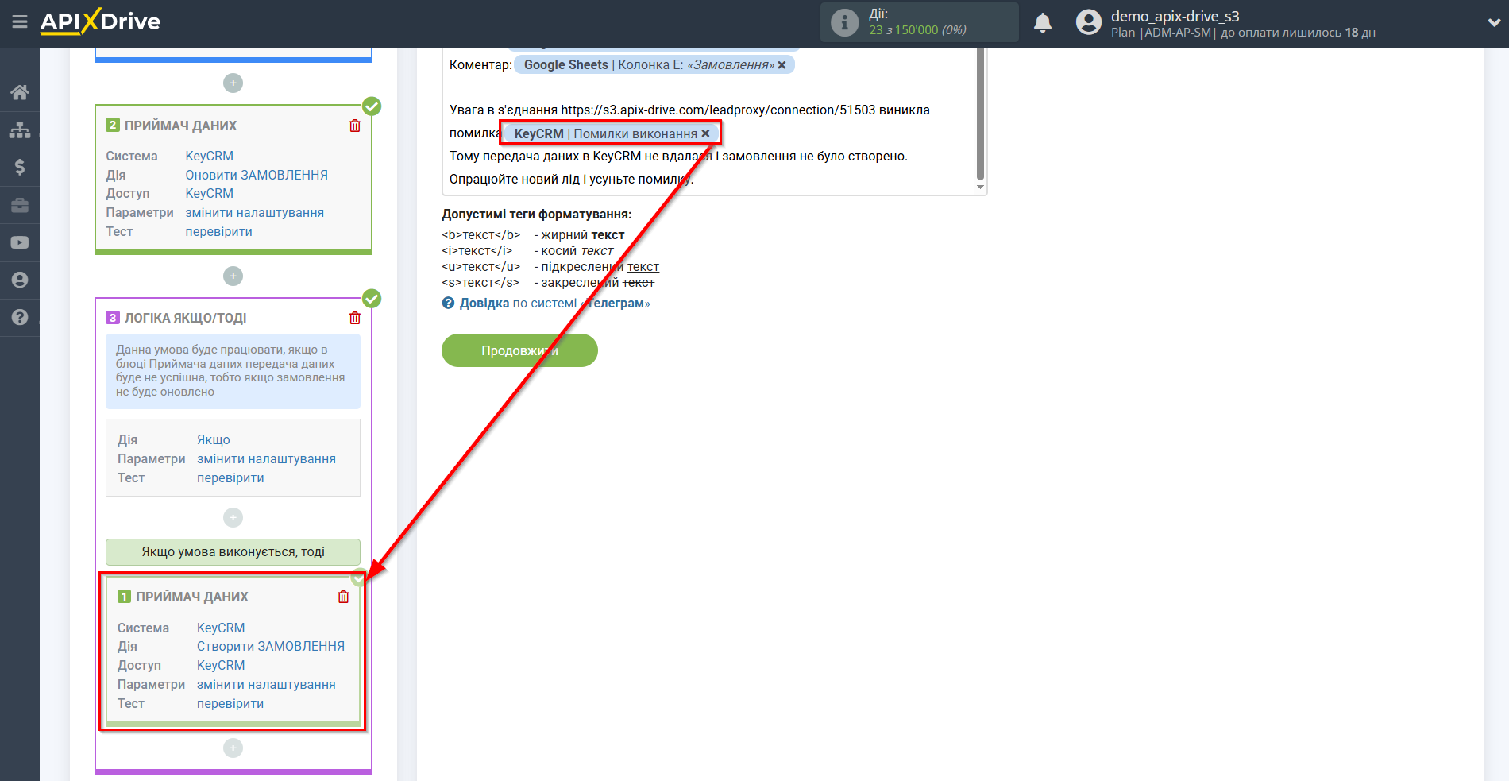This screenshot has height=781, width=1509.
Task: Click KeyCRM system link in nested block
Action: pyautogui.click(x=221, y=628)
